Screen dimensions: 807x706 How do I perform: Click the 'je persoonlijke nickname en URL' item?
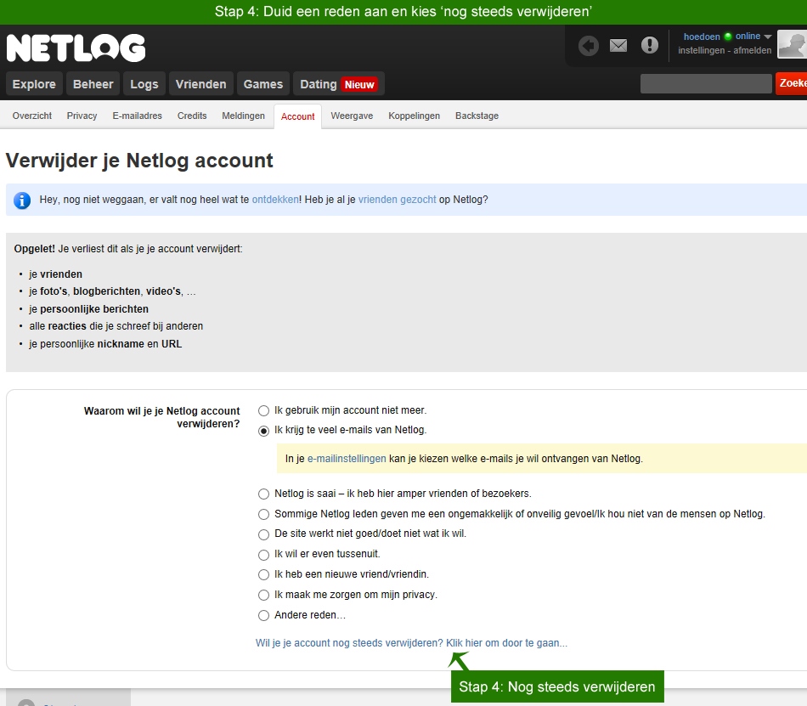coord(105,344)
